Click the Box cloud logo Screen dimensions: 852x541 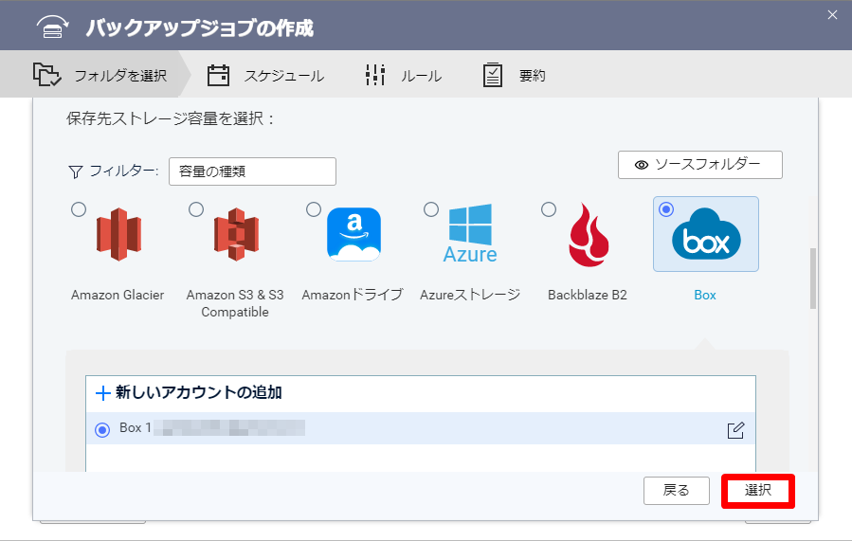(706, 234)
